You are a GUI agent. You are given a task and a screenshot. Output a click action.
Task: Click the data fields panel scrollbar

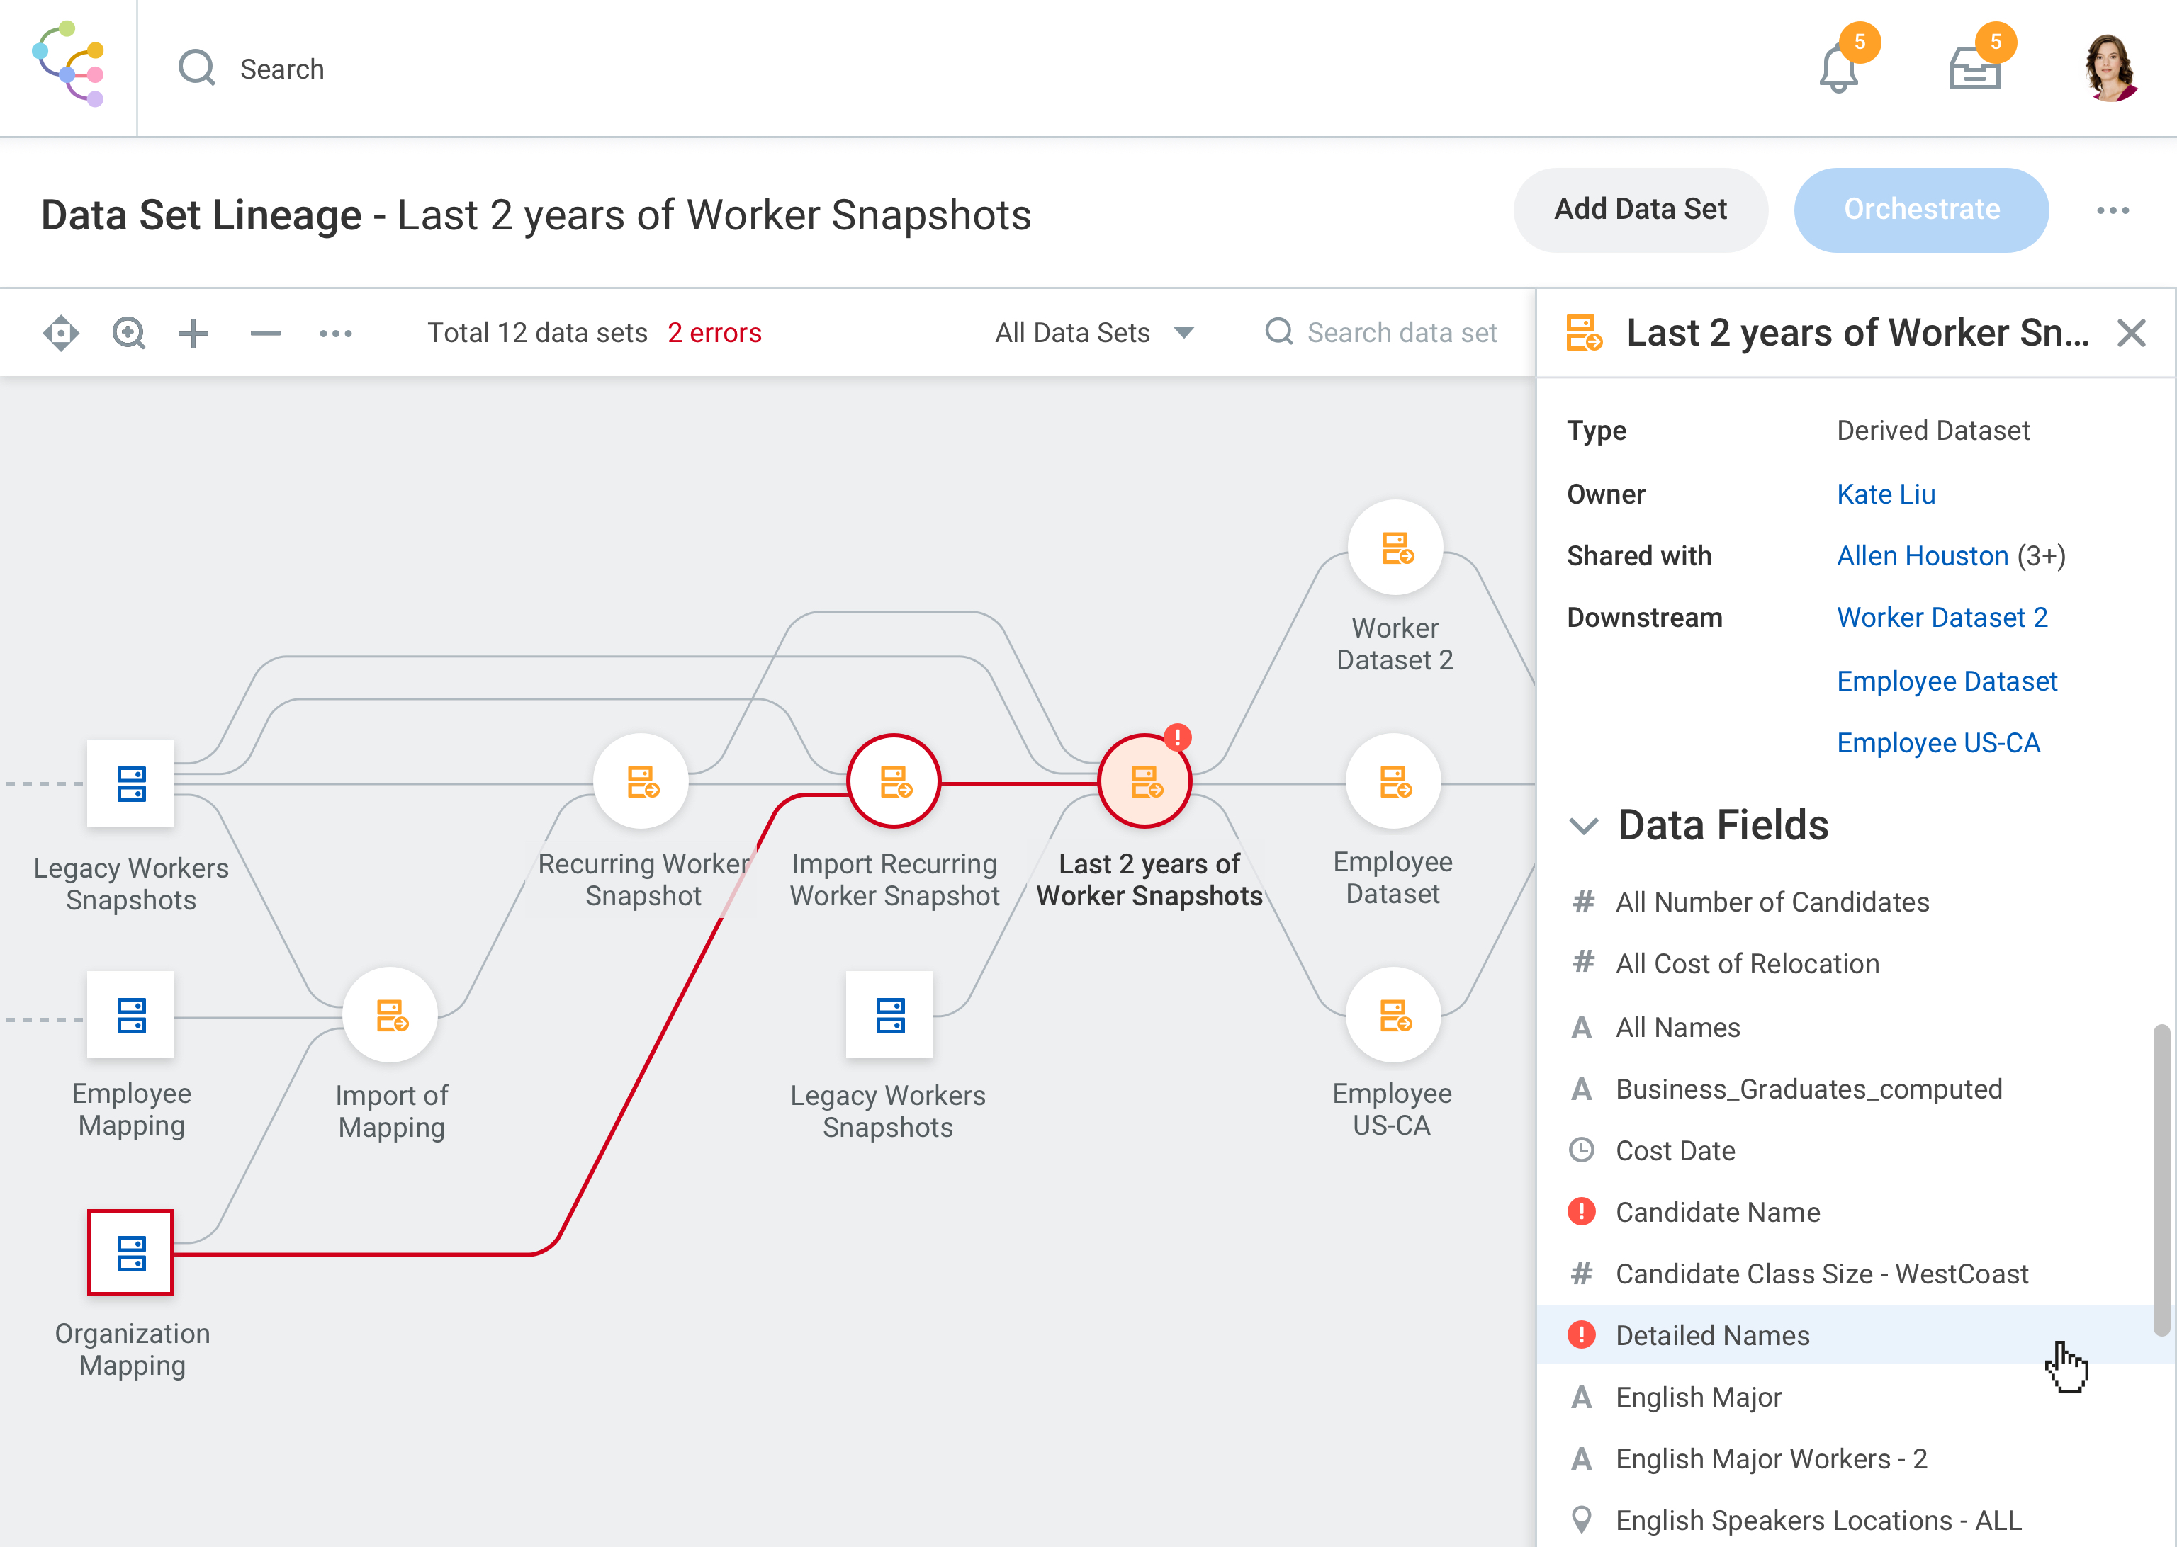point(2161,1181)
